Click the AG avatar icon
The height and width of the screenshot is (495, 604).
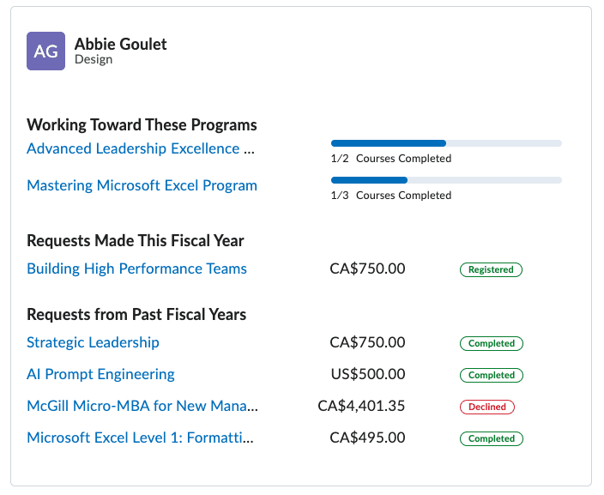45,51
